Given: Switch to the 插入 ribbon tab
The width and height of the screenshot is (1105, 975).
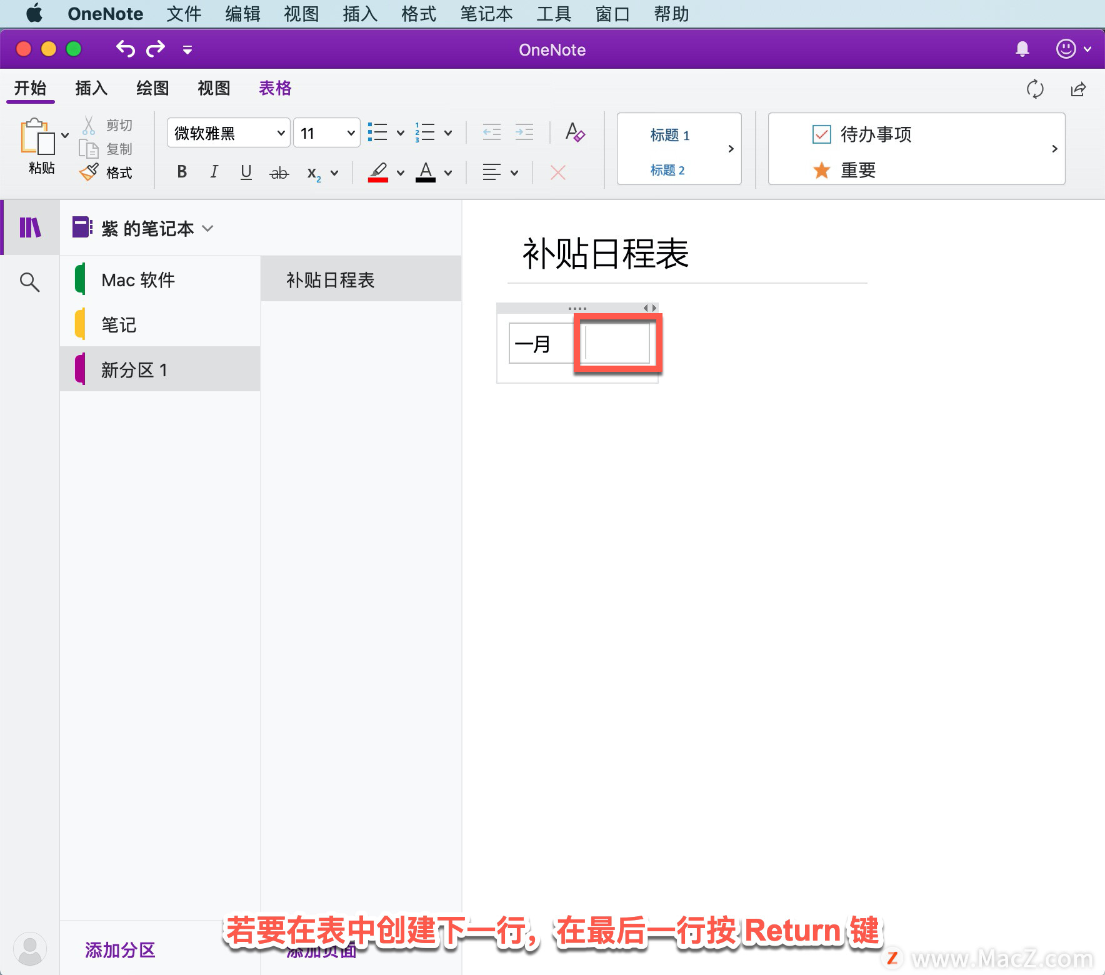Looking at the screenshot, I should click(91, 88).
